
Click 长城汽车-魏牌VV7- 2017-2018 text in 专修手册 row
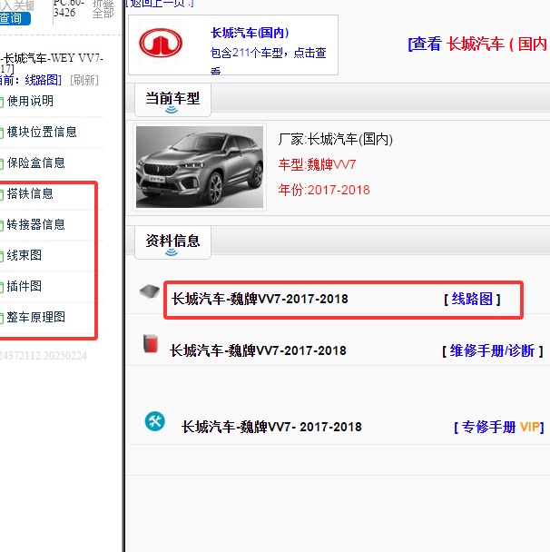271,427
